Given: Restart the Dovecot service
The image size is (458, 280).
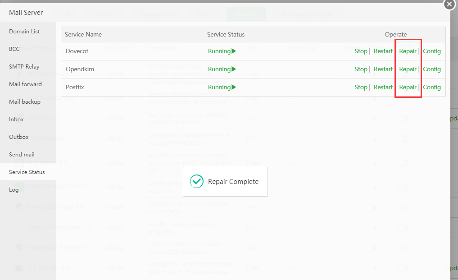Looking at the screenshot, I should (x=383, y=51).
